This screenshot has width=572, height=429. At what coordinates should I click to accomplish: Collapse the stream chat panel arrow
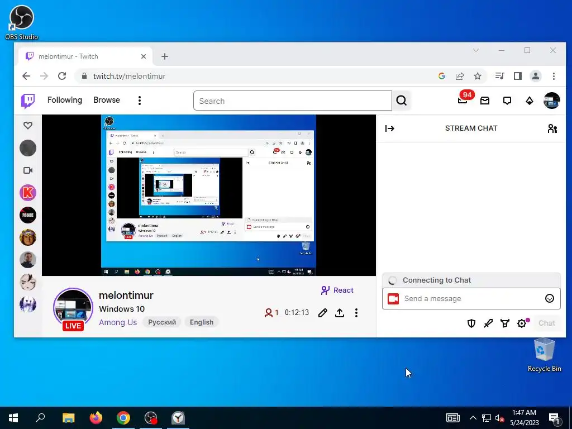click(x=389, y=128)
